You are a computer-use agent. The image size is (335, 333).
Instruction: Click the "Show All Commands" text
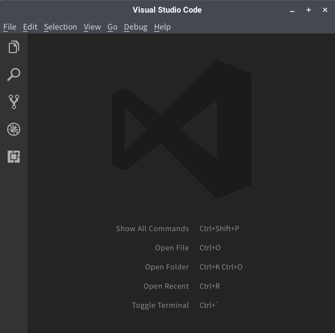click(x=152, y=228)
